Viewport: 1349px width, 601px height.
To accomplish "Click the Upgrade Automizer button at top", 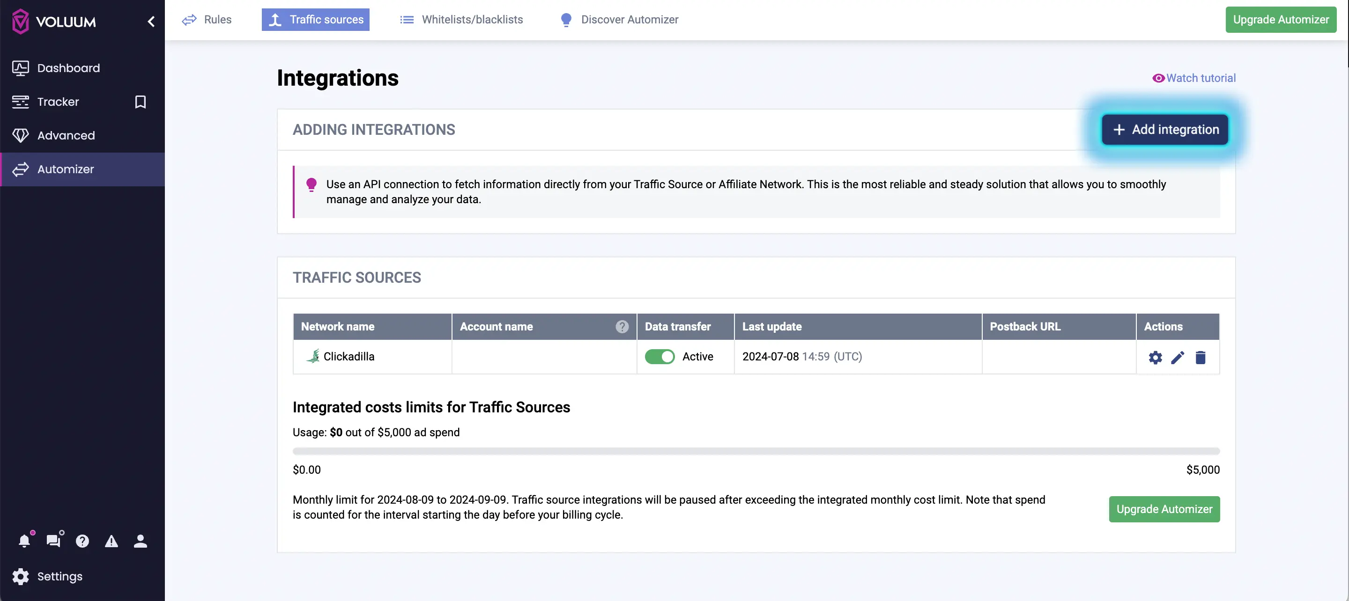I will [x=1281, y=19].
